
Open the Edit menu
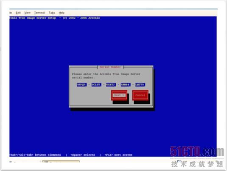pos(18,13)
